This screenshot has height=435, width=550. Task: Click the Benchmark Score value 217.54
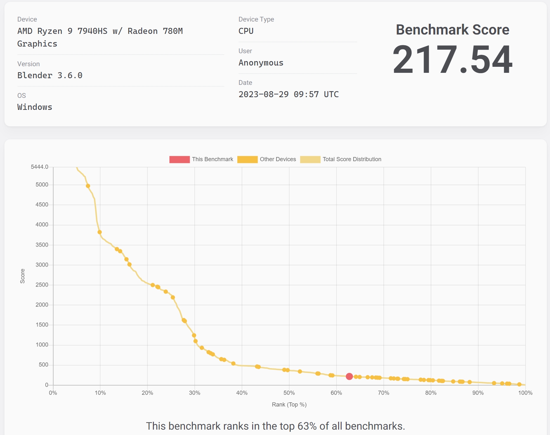tap(453, 60)
